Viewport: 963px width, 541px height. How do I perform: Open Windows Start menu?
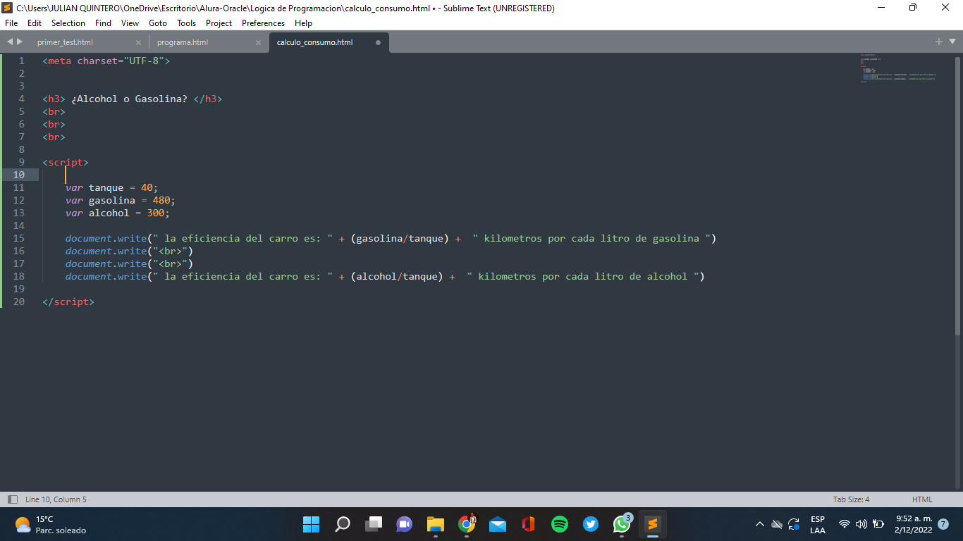tap(311, 524)
